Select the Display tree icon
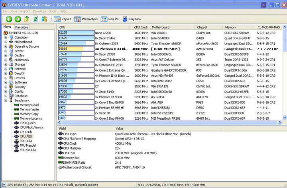Image resolution: width=287 pixels, height=188 pixels. [x=11, y=55]
